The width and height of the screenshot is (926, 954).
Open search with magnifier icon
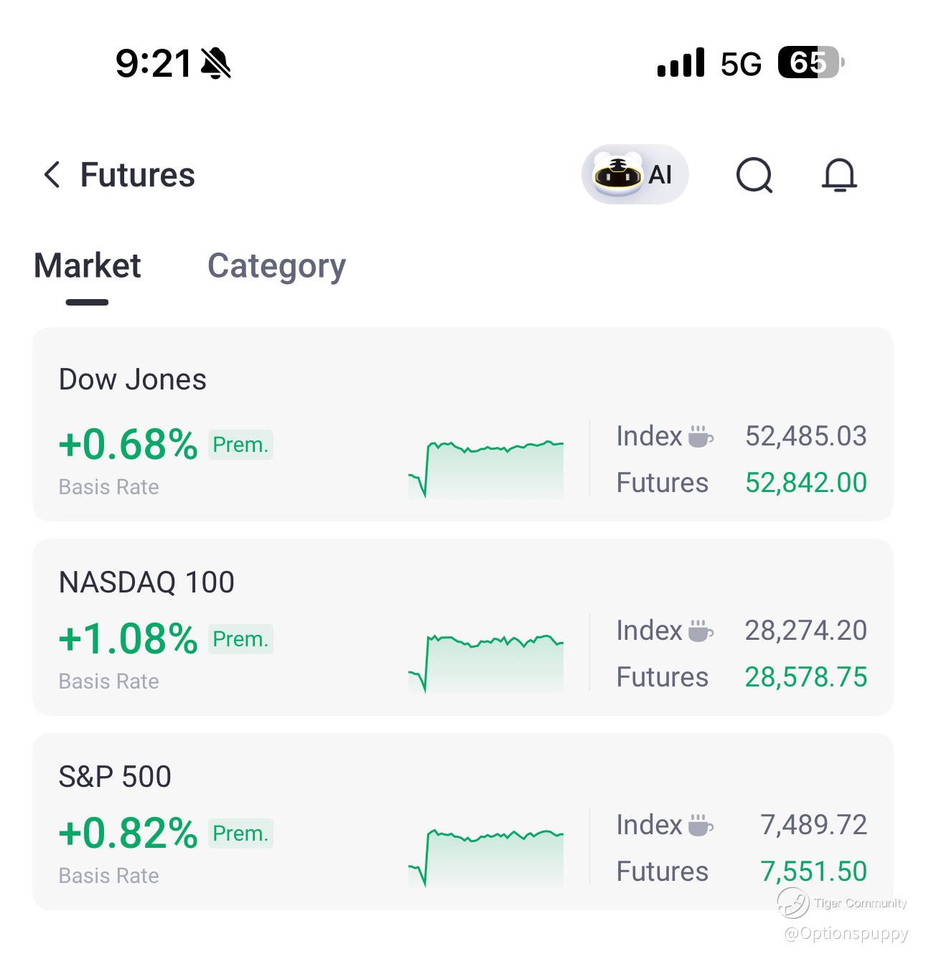(754, 175)
